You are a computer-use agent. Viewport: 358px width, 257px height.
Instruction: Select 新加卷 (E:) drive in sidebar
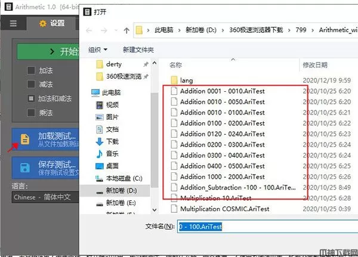coord(116,203)
